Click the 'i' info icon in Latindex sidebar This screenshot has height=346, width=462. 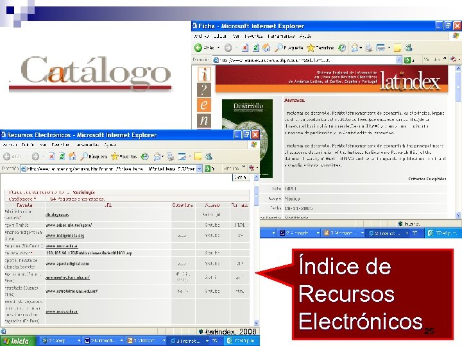204,74
